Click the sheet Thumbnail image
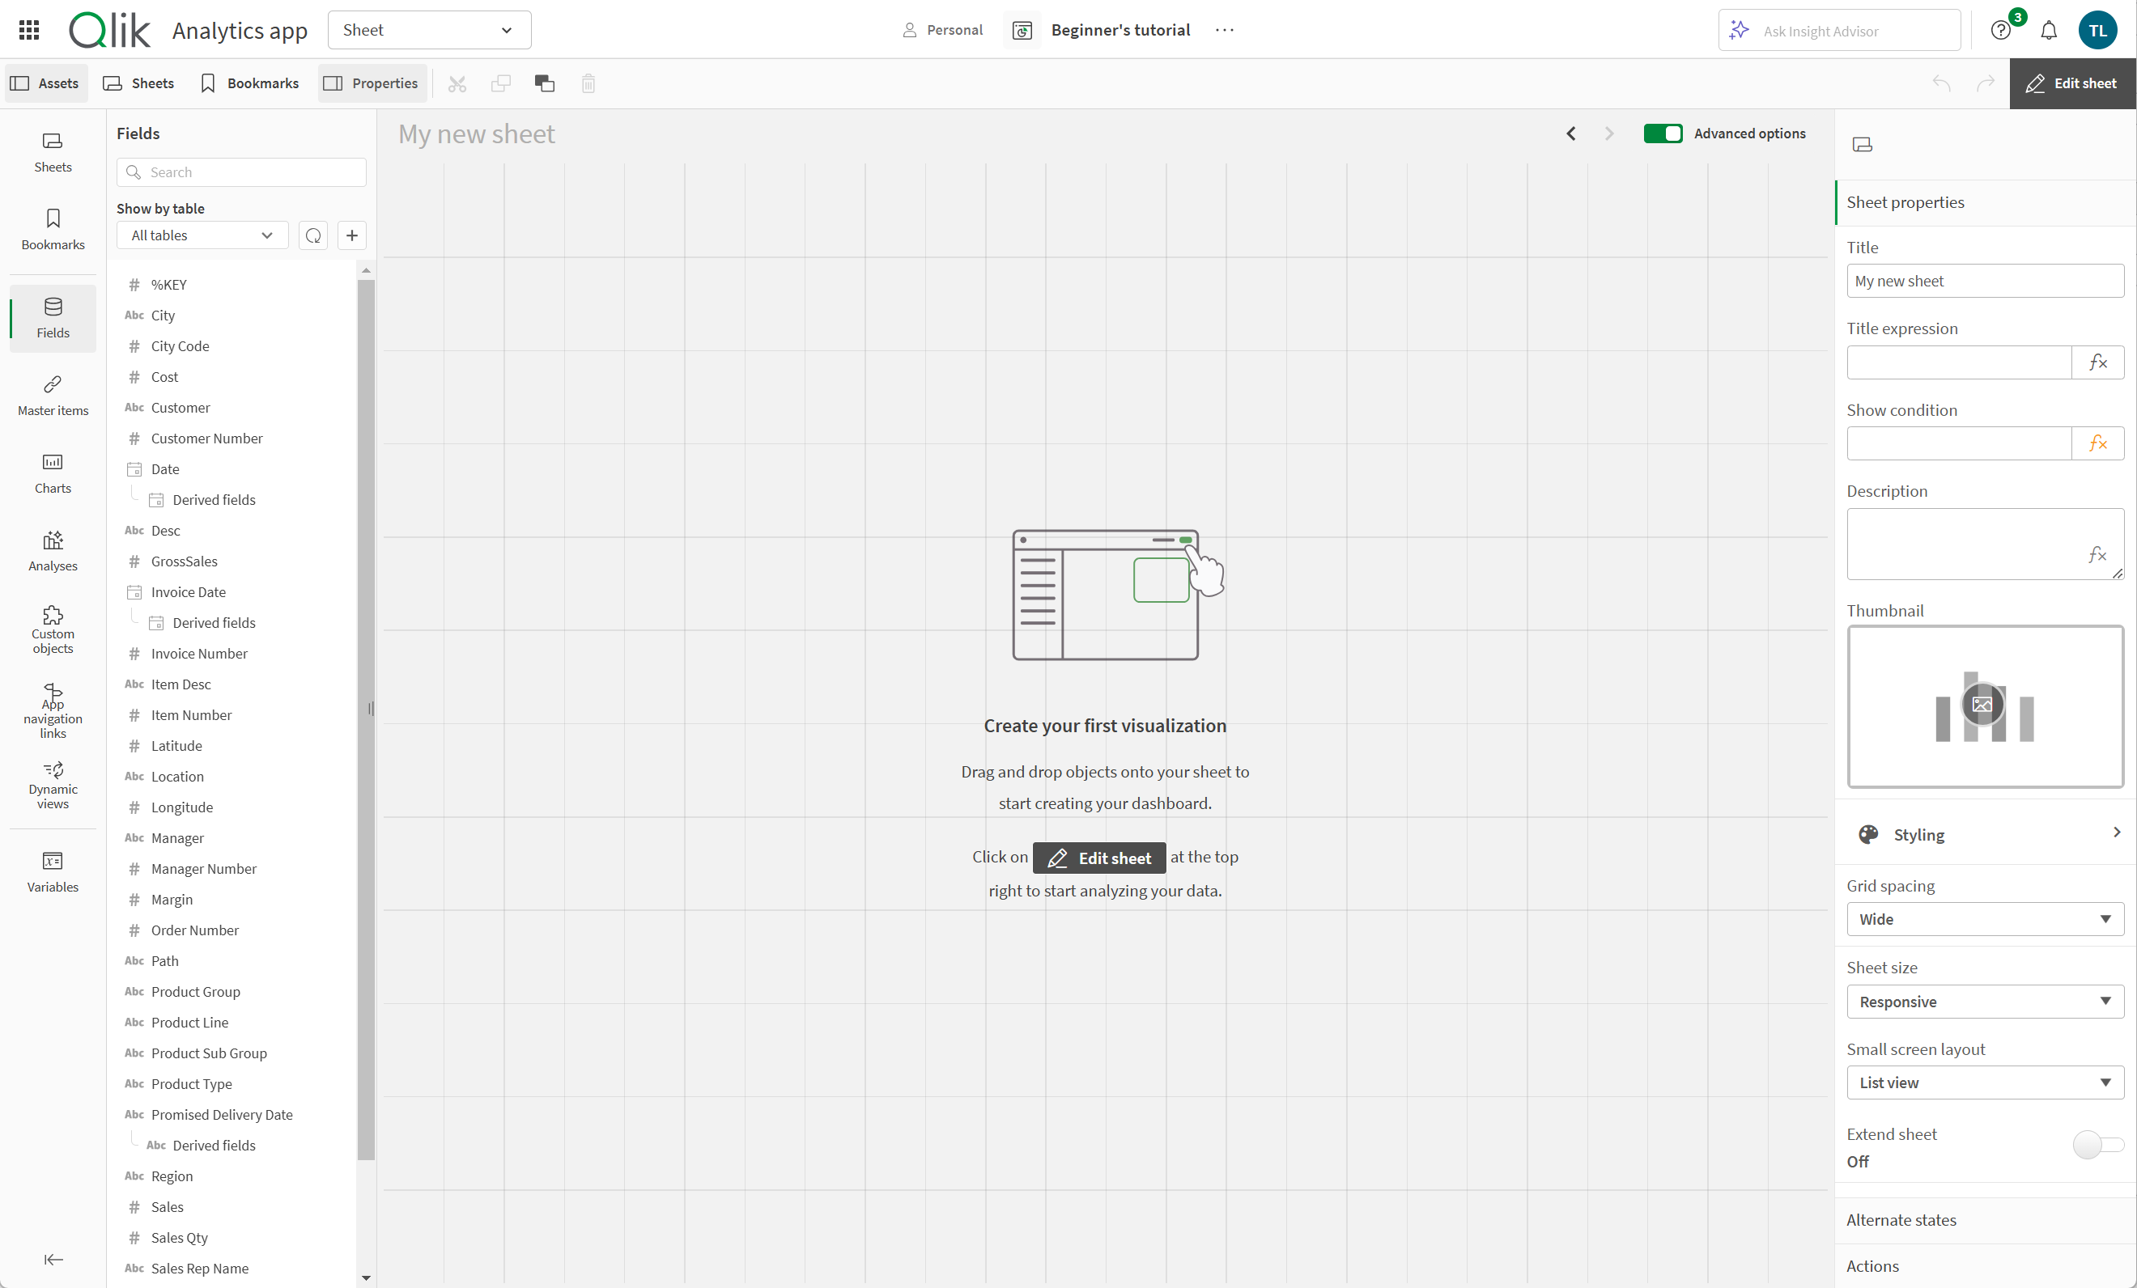2137x1288 pixels. 1983,706
